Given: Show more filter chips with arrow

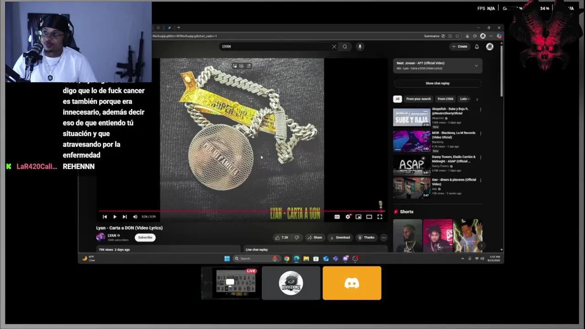Looking at the screenshot, I should pyautogui.click(x=477, y=99).
